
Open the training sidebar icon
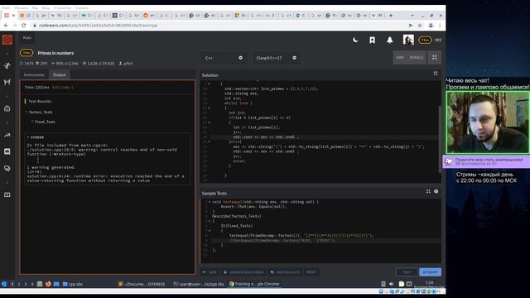pos(7,65)
